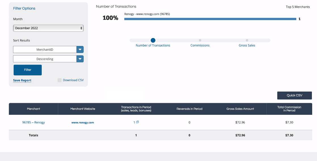Click the bold $7.30 commission total

click(x=289, y=135)
